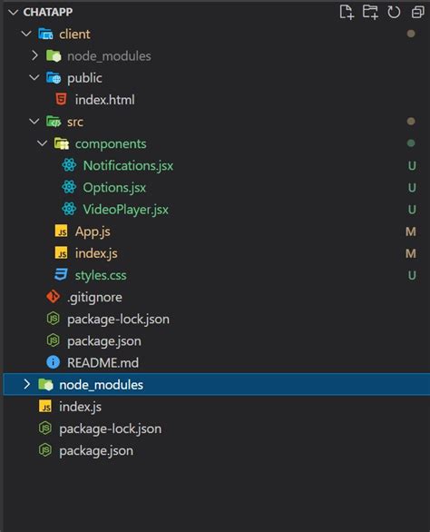This screenshot has height=532, width=430.
Task: Collapse the components folder
Action: coord(42,143)
